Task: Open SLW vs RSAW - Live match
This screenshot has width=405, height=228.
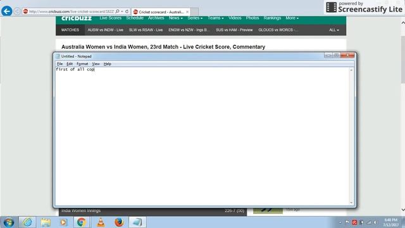Action: (x=146, y=30)
